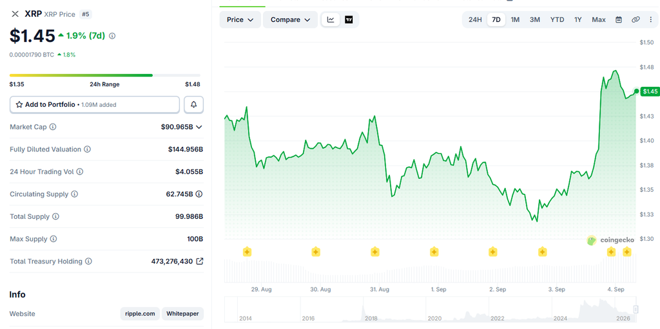
Task: Click the 0.00001790 BTC price text
Action: (32, 55)
